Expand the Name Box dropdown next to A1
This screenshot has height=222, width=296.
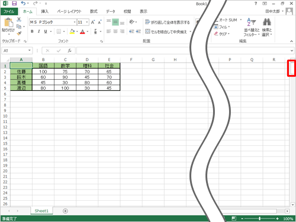click(30, 50)
